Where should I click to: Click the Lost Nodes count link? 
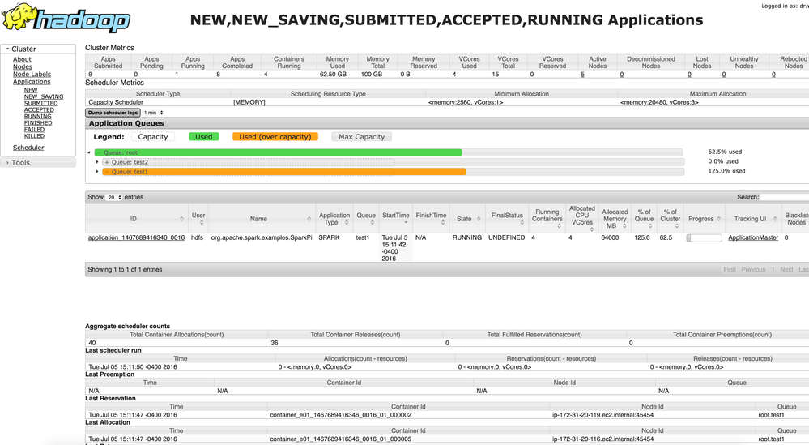point(689,75)
